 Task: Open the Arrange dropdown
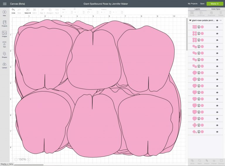click(x=50, y=11)
